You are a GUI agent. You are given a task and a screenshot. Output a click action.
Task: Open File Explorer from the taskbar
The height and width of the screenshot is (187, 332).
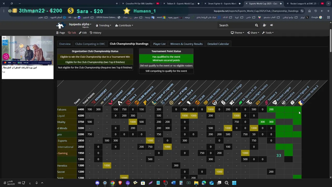[x=196, y=183]
